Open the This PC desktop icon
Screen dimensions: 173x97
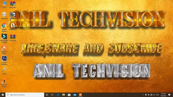pos(4,4)
